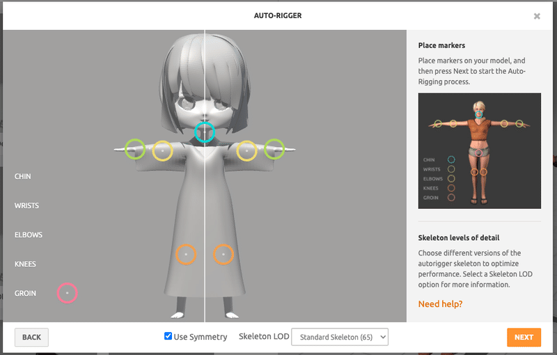Grab the pink groin marker beside GROIN label
557x355 pixels.
(67, 293)
